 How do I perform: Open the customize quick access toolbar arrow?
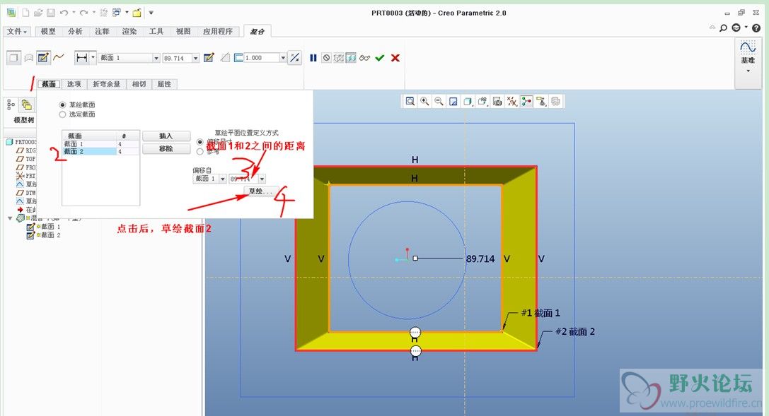point(151,13)
